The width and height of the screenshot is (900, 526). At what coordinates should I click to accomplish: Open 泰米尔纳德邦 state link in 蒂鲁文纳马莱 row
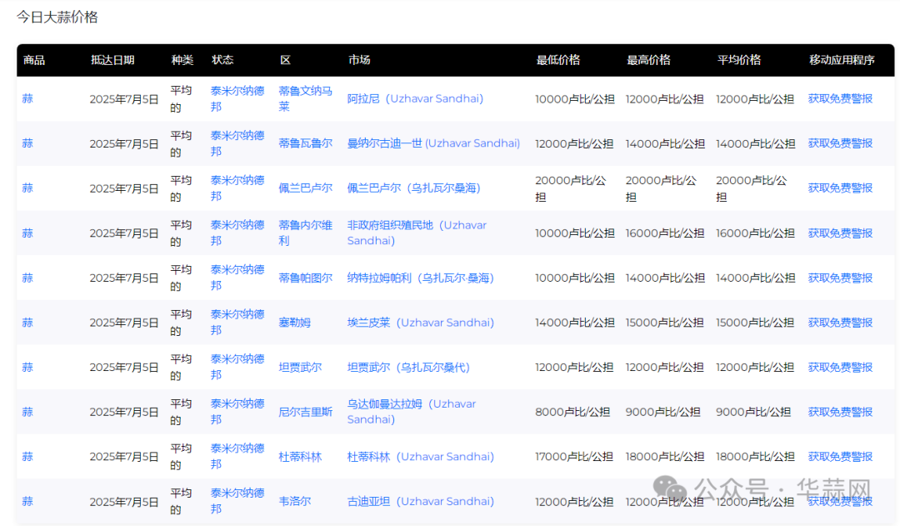coord(237,98)
